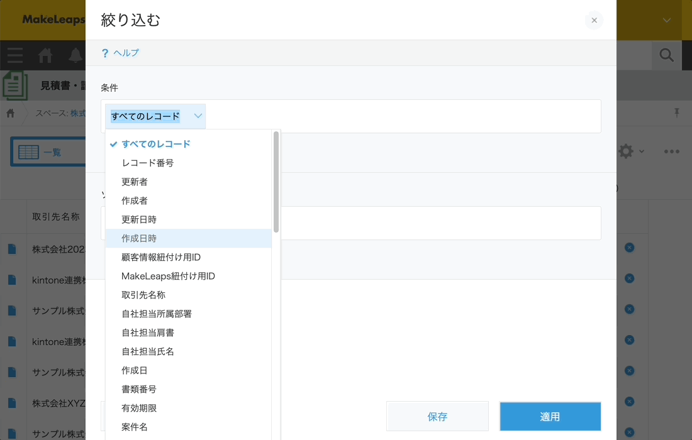Click the MakeLeaps logo
The width and height of the screenshot is (692, 440).
click(x=53, y=19)
